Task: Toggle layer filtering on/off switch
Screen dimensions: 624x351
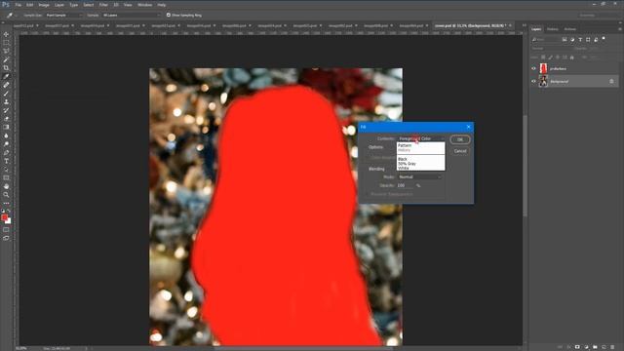Action: (x=604, y=39)
